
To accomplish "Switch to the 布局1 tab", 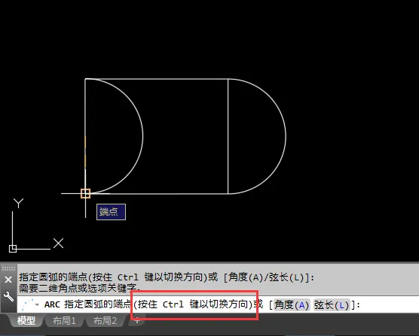I will coord(64,320).
